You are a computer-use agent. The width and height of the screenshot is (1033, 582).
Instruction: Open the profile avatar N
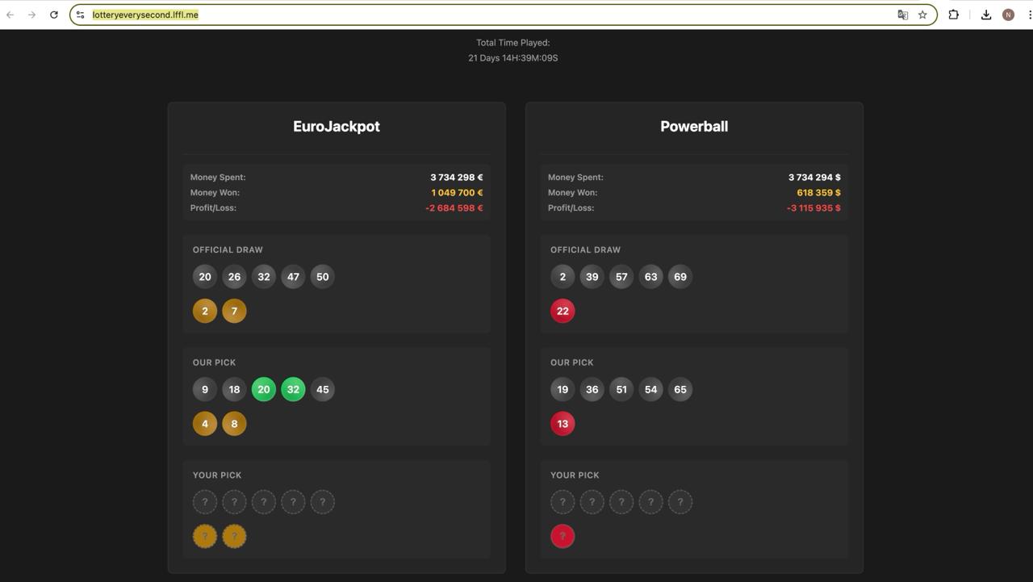coord(1008,15)
